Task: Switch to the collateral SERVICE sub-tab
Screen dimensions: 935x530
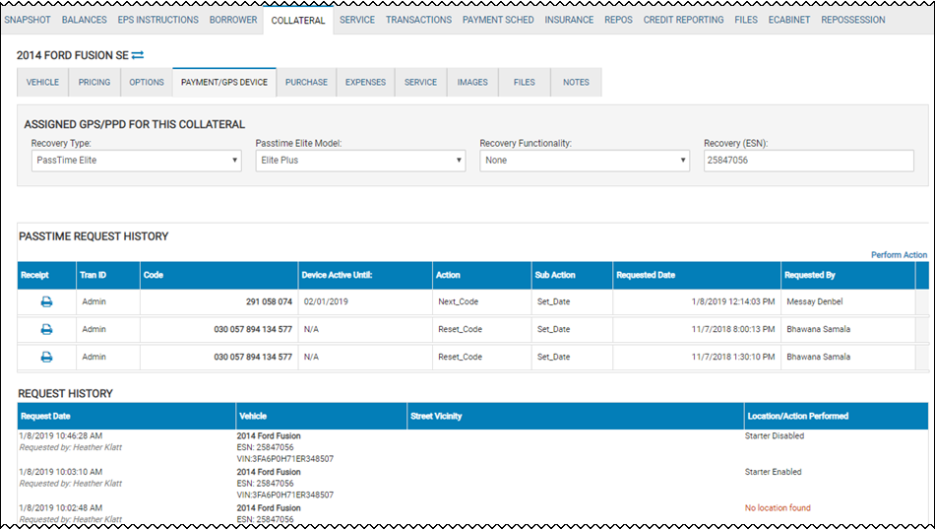Action: click(420, 83)
